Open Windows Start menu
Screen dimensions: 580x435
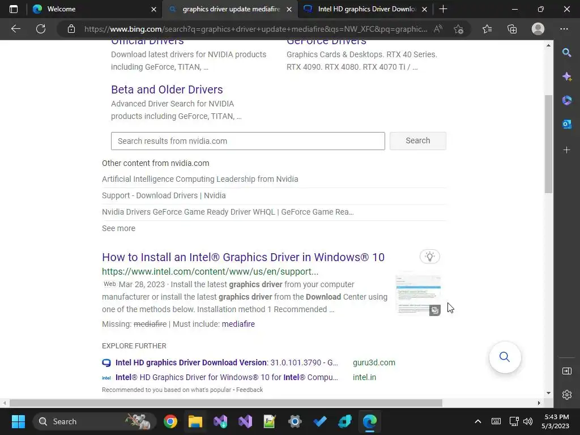[x=18, y=421]
